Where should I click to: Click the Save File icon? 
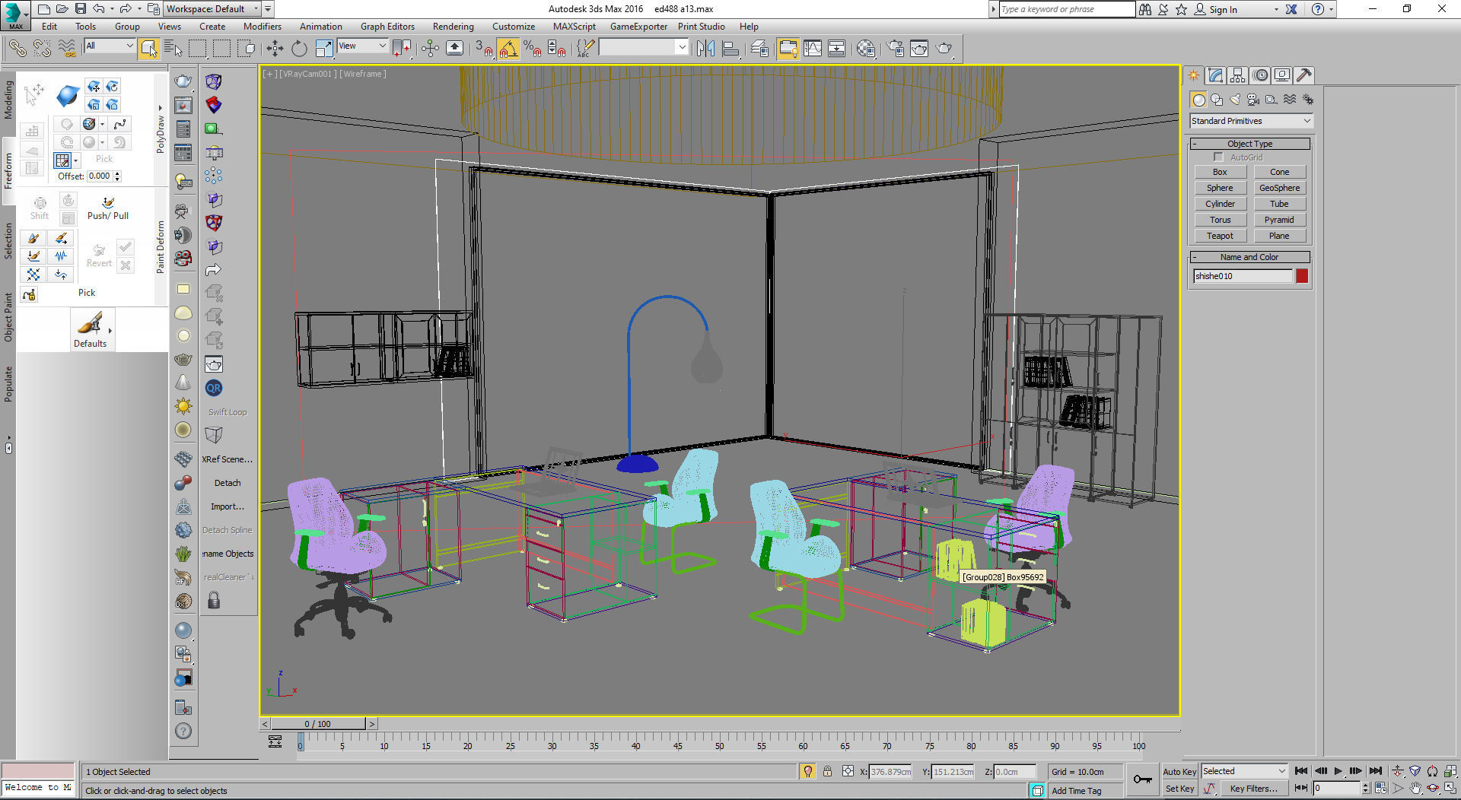tap(80, 9)
